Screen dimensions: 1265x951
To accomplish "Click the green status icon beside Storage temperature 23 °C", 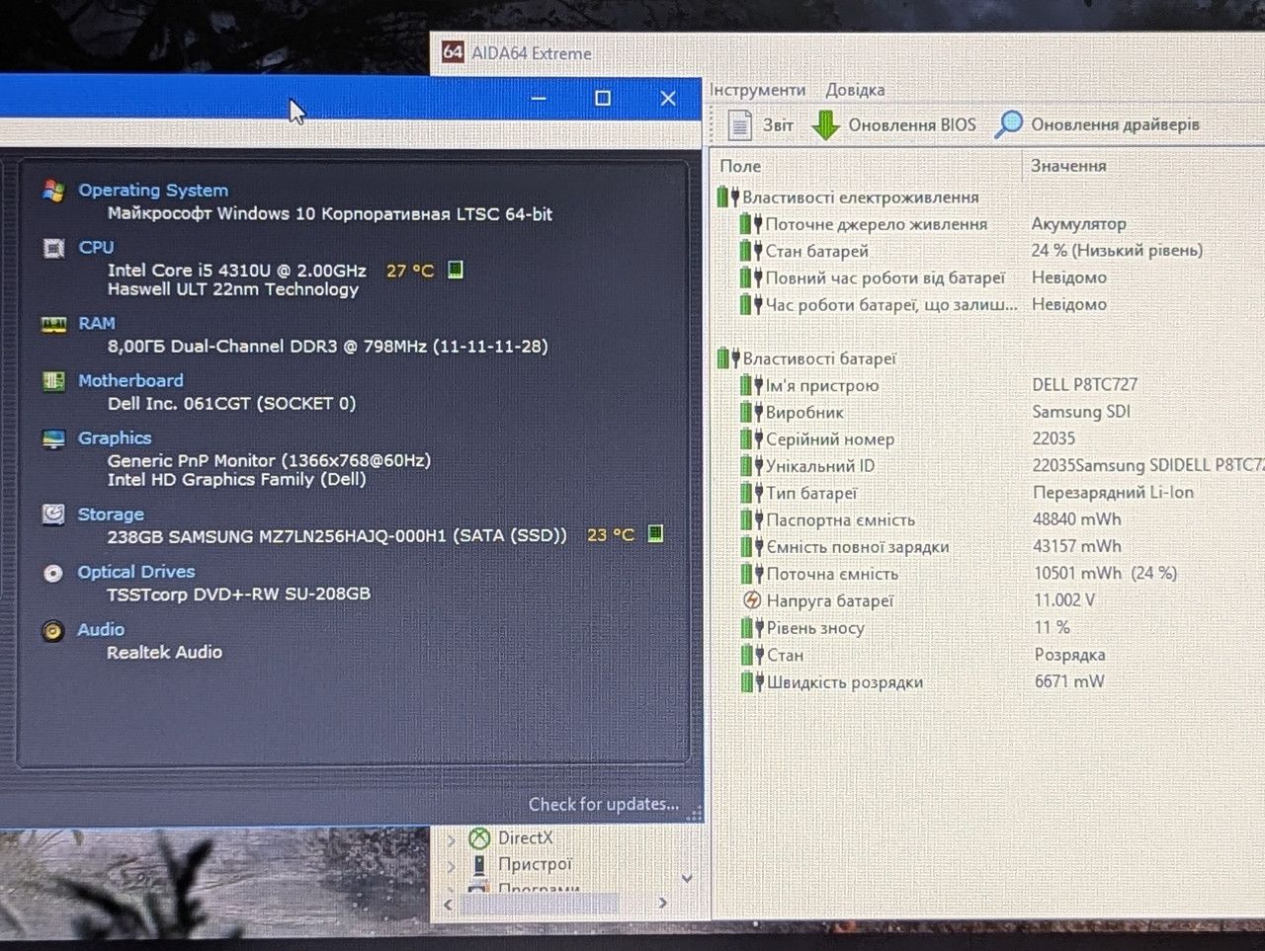I will tap(654, 533).
